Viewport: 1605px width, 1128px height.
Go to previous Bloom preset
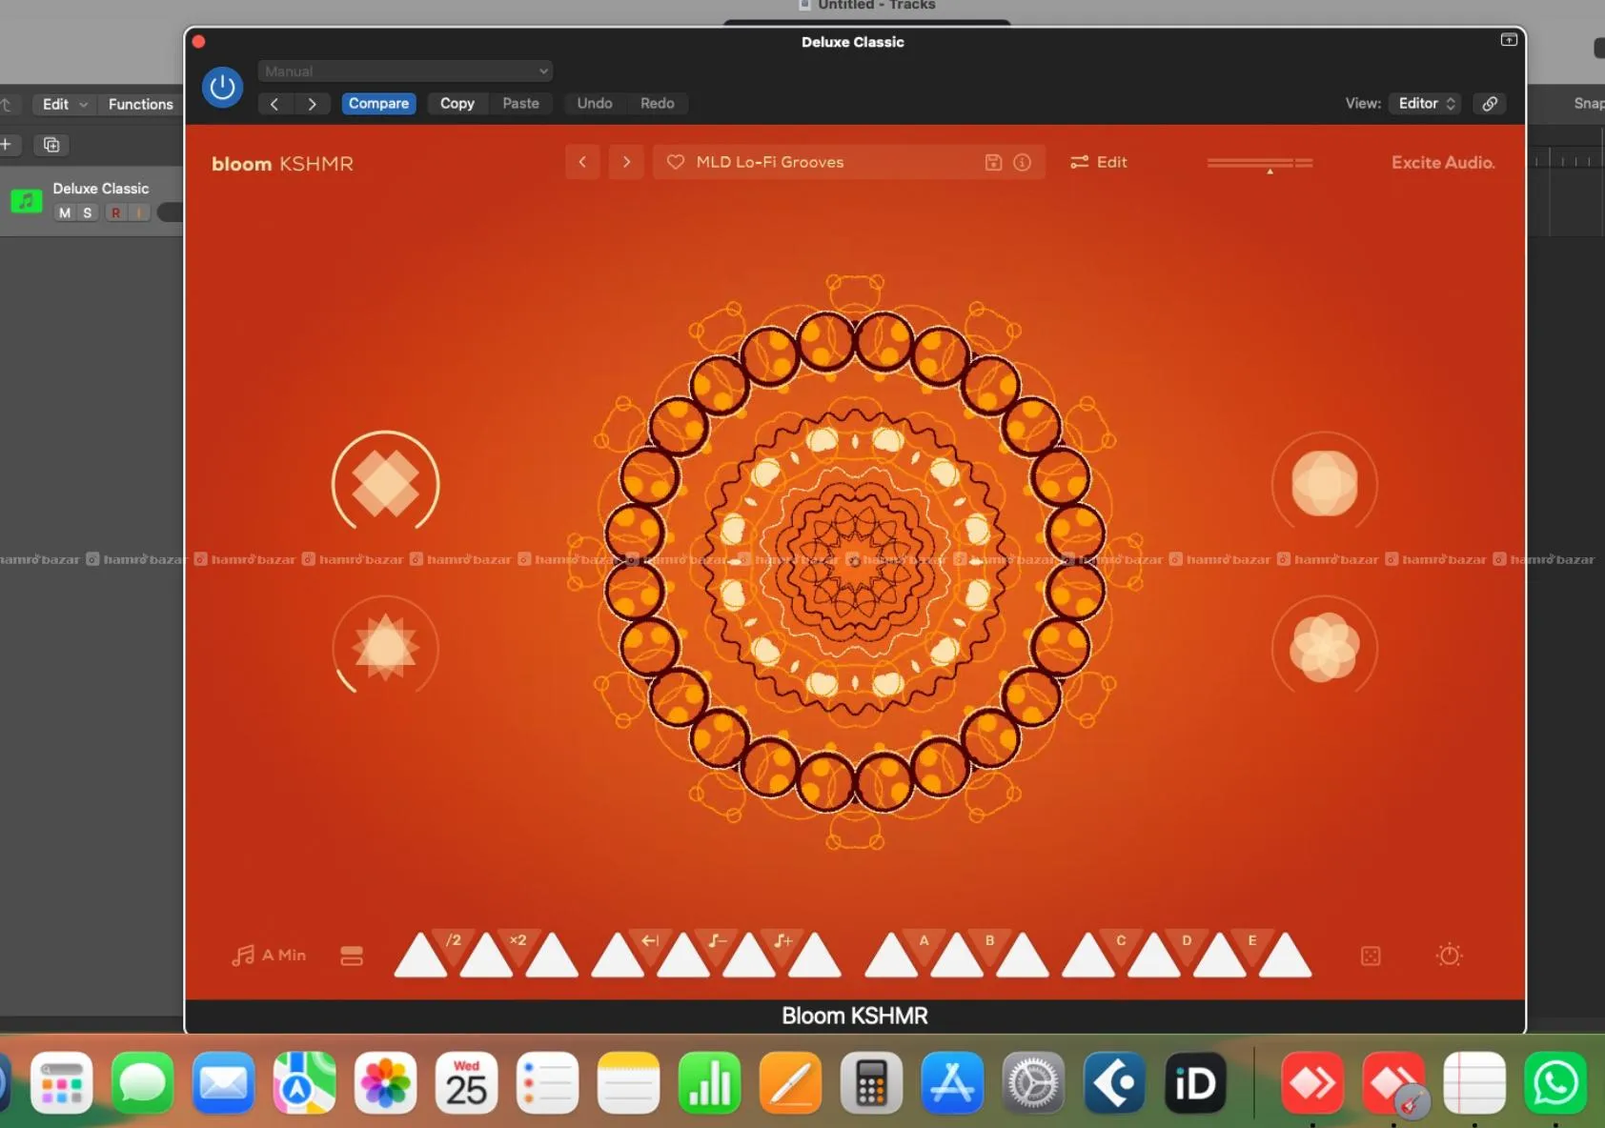click(582, 162)
